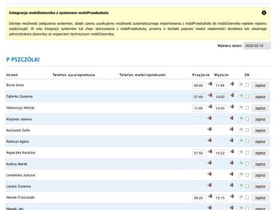Click departure icon for Lasota Zuzanna
Viewport: 276px width, 210px height.
coord(232,185)
